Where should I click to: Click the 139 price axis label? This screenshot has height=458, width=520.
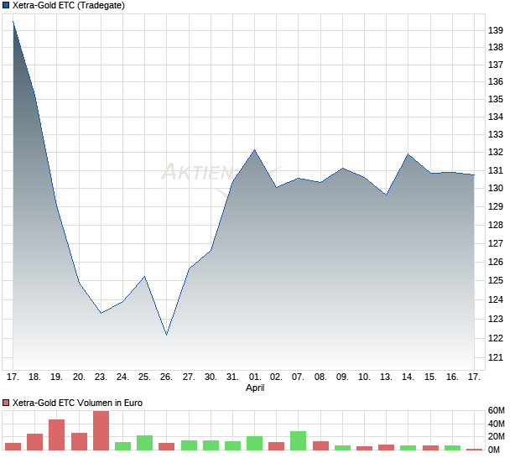pyautogui.click(x=496, y=30)
